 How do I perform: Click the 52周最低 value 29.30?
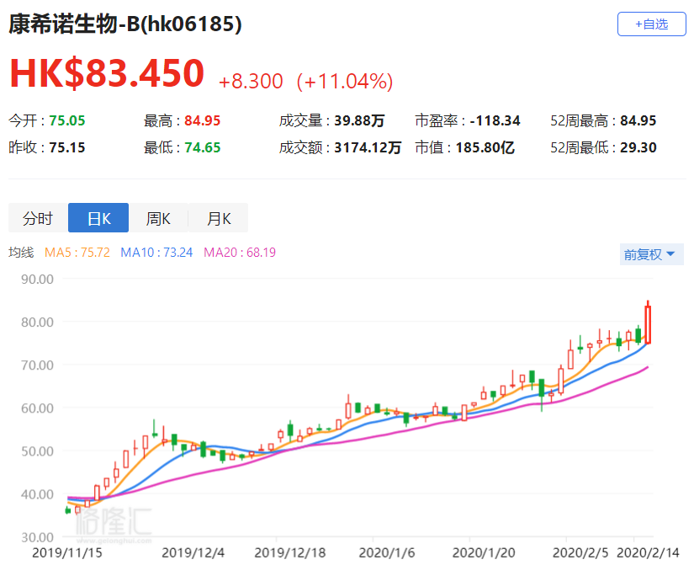[x=638, y=147]
